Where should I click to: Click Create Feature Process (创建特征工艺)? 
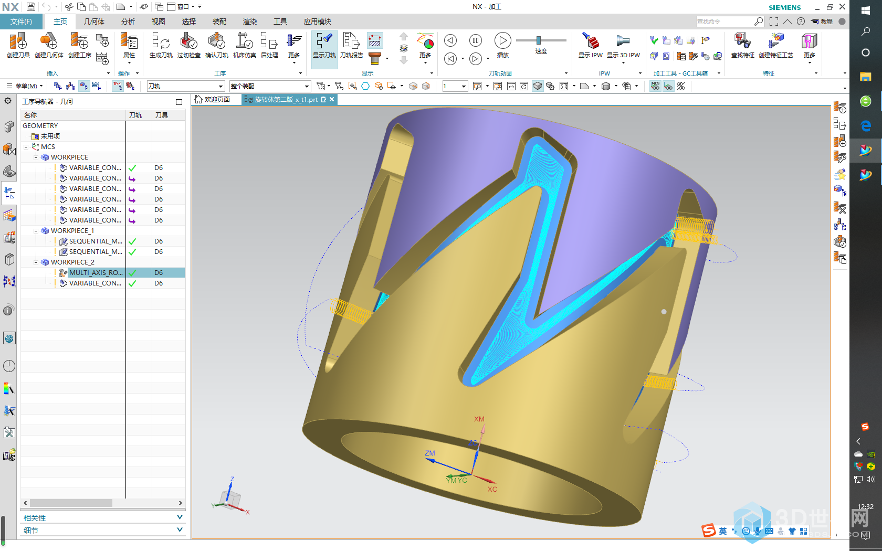point(775,45)
